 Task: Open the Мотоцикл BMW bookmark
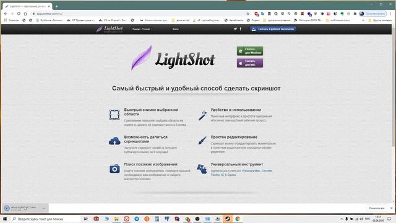(308, 20)
